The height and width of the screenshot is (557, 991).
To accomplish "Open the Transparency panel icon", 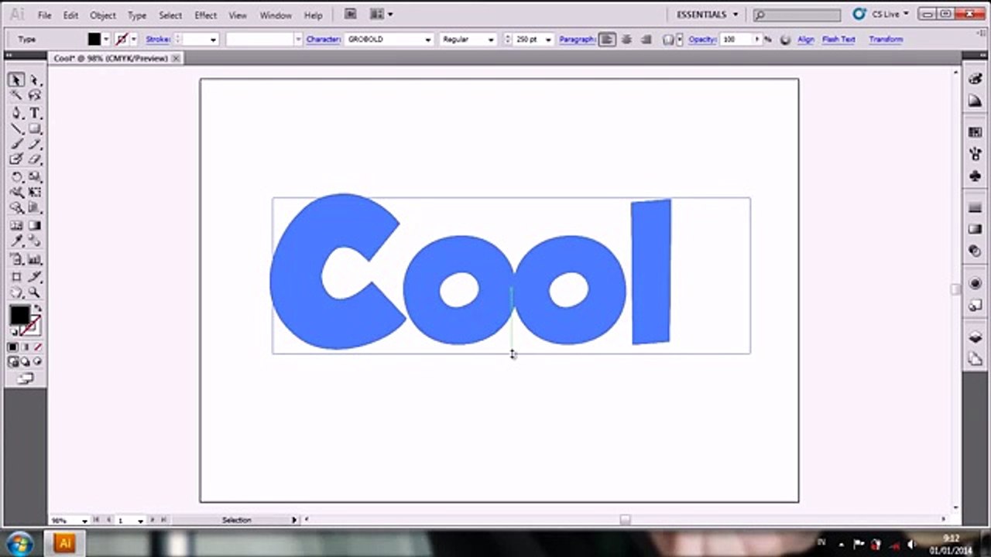I will coord(976,251).
